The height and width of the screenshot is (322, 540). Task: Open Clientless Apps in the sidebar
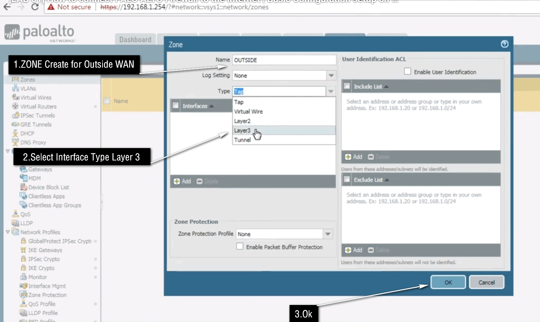[x=46, y=196]
